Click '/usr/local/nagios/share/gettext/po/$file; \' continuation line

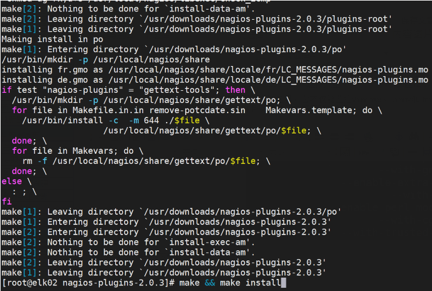[213, 131]
